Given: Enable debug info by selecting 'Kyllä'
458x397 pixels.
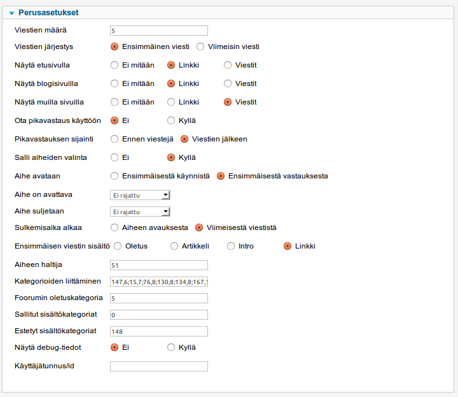Looking at the screenshot, I should tap(171, 347).
